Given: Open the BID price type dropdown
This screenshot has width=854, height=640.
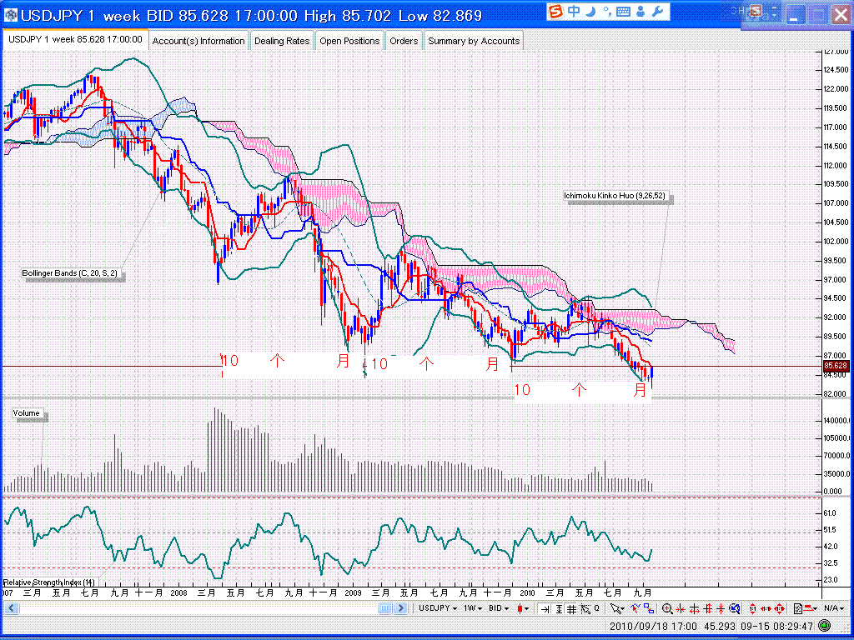Looking at the screenshot, I should tap(499, 609).
